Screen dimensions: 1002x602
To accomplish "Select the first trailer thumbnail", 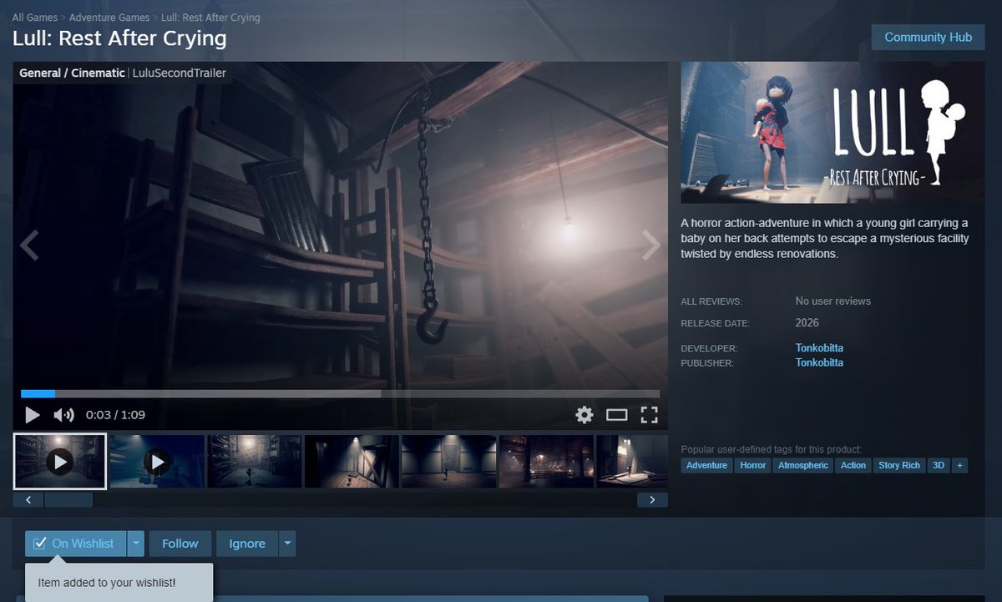I will (60, 461).
